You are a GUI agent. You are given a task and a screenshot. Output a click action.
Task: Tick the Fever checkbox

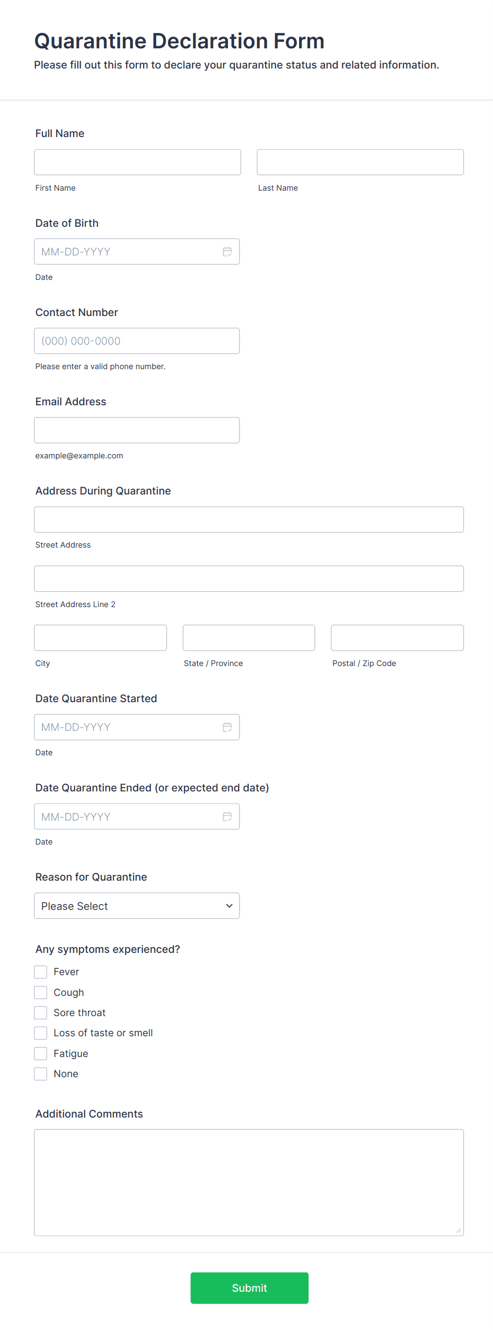41,972
